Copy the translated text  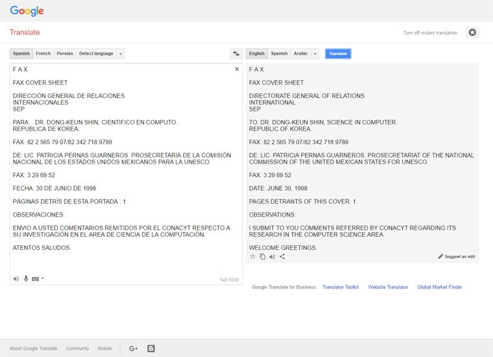click(x=262, y=256)
